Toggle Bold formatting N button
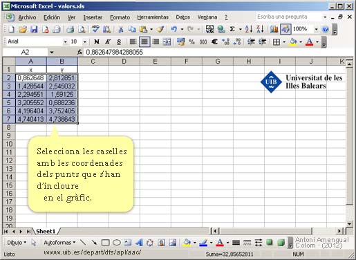Viewport: 356px width, 260px height. tap(97, 41)
